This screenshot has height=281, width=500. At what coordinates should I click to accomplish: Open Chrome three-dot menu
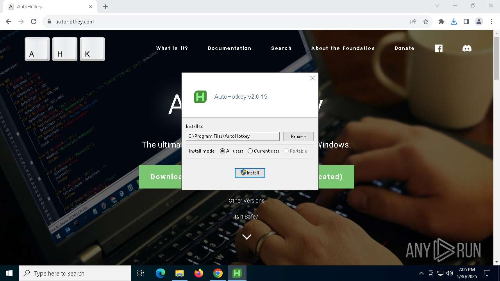[x=491, y=21]
